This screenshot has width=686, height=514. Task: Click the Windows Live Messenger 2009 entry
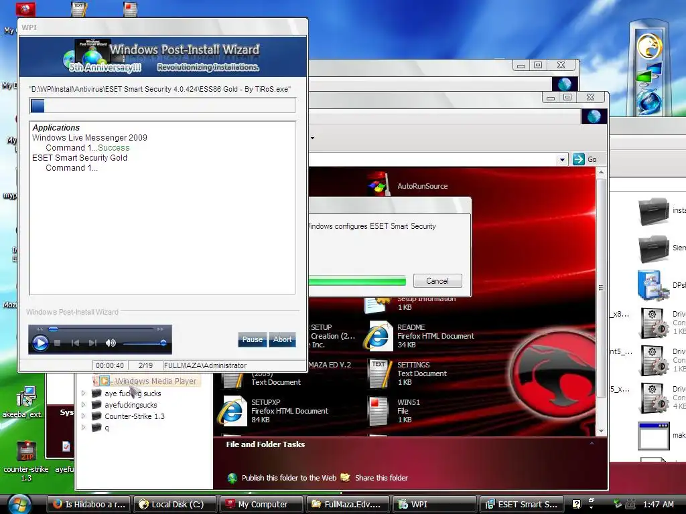point(90,138)
